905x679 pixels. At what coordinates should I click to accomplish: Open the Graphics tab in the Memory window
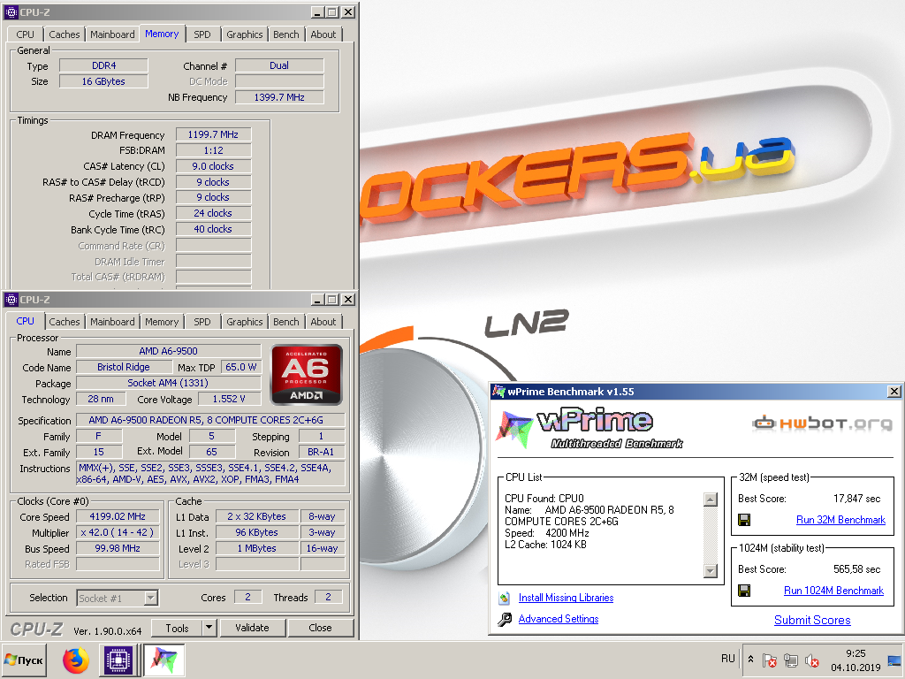click(244, 34)
